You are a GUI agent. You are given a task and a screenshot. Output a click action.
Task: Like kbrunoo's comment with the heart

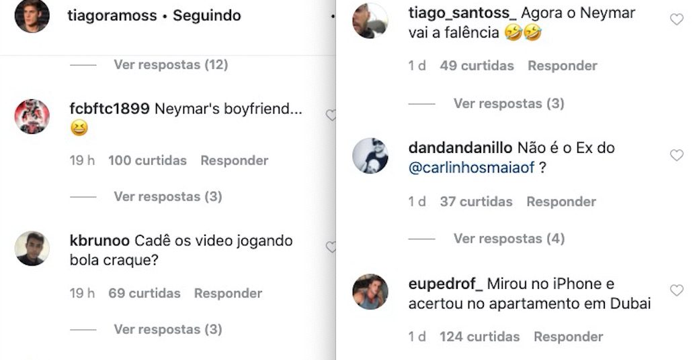pos(330,247)
